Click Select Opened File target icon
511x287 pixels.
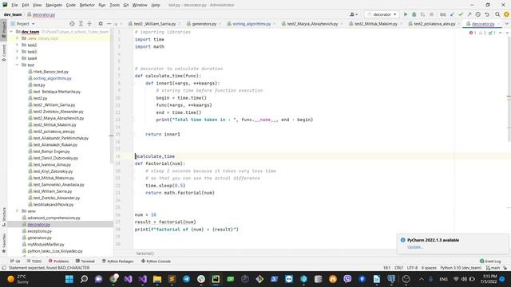(x=72, y=24)
